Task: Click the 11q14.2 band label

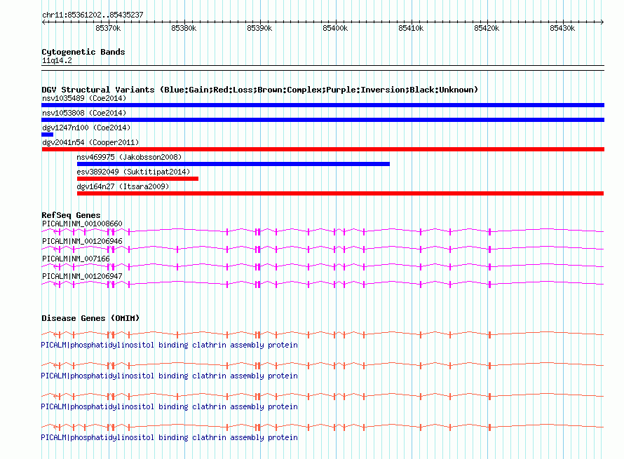Action: pyautogui.click(x=57, y=60)
